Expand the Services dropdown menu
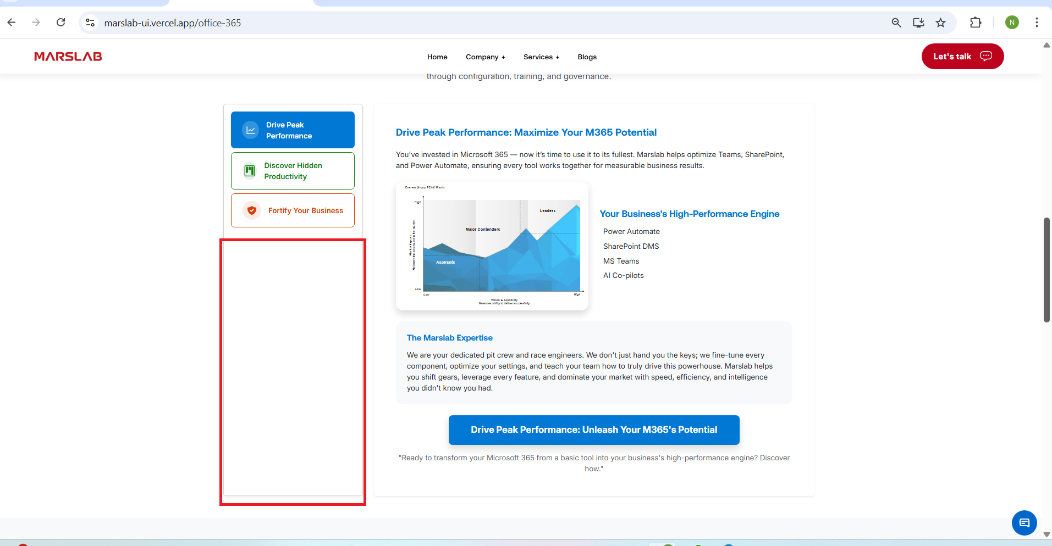Viewport: 1052px width, 546px height. click(541, 57)
